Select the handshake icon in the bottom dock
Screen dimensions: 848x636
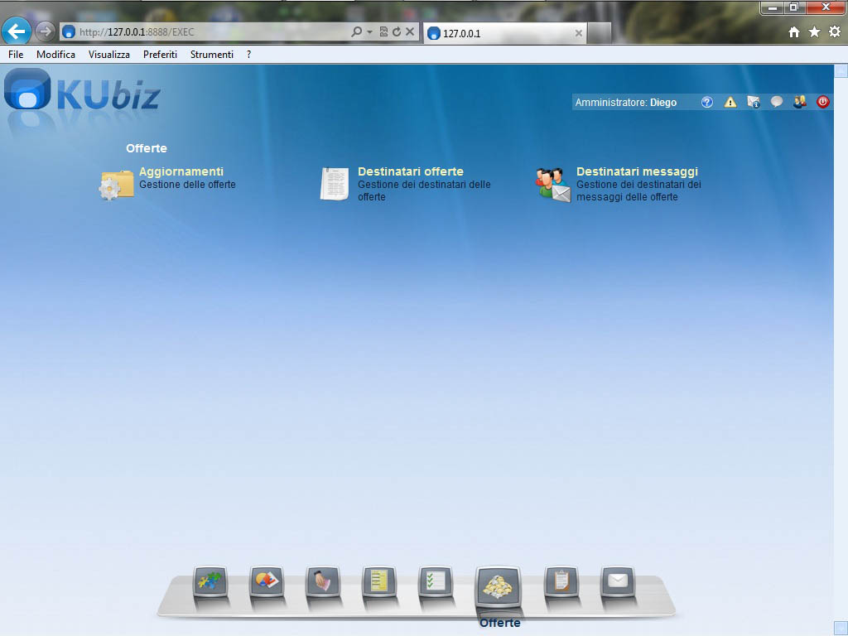click(323, 581)
